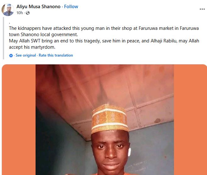Click the lone period above the post text
This screenshot has height=175, width=207.
[x=9, y=23]
